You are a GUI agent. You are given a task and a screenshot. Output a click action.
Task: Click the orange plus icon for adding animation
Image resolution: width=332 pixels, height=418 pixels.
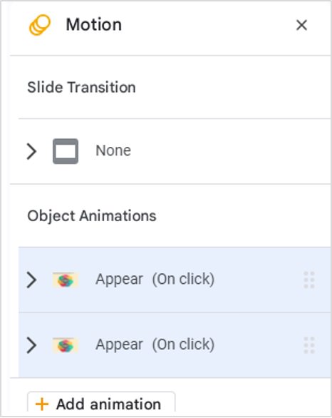click(x=42, y=404)
